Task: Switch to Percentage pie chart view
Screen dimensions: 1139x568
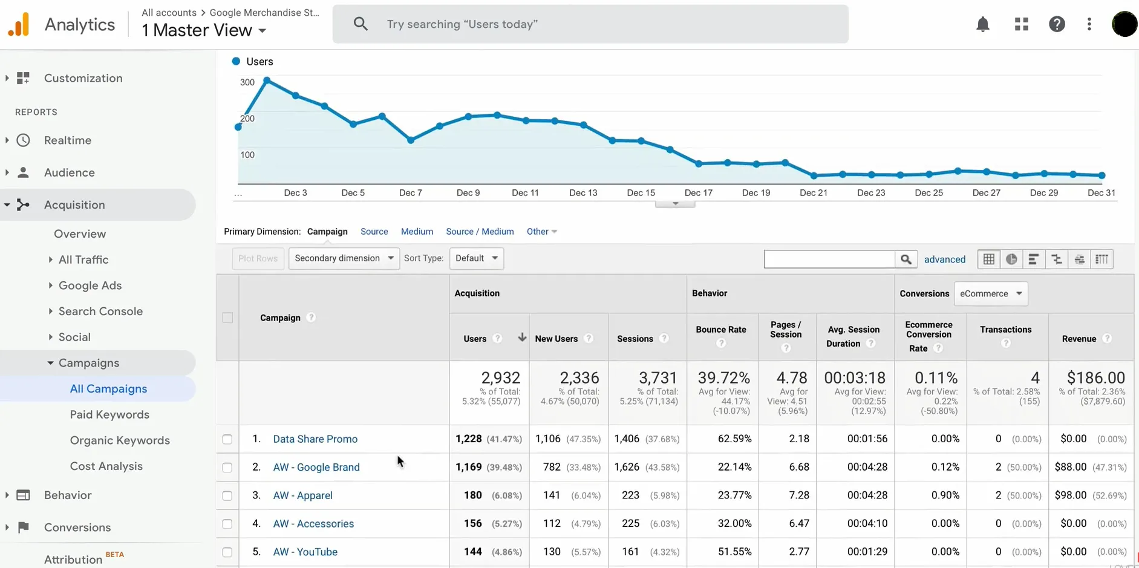Action: (1011, 260)
